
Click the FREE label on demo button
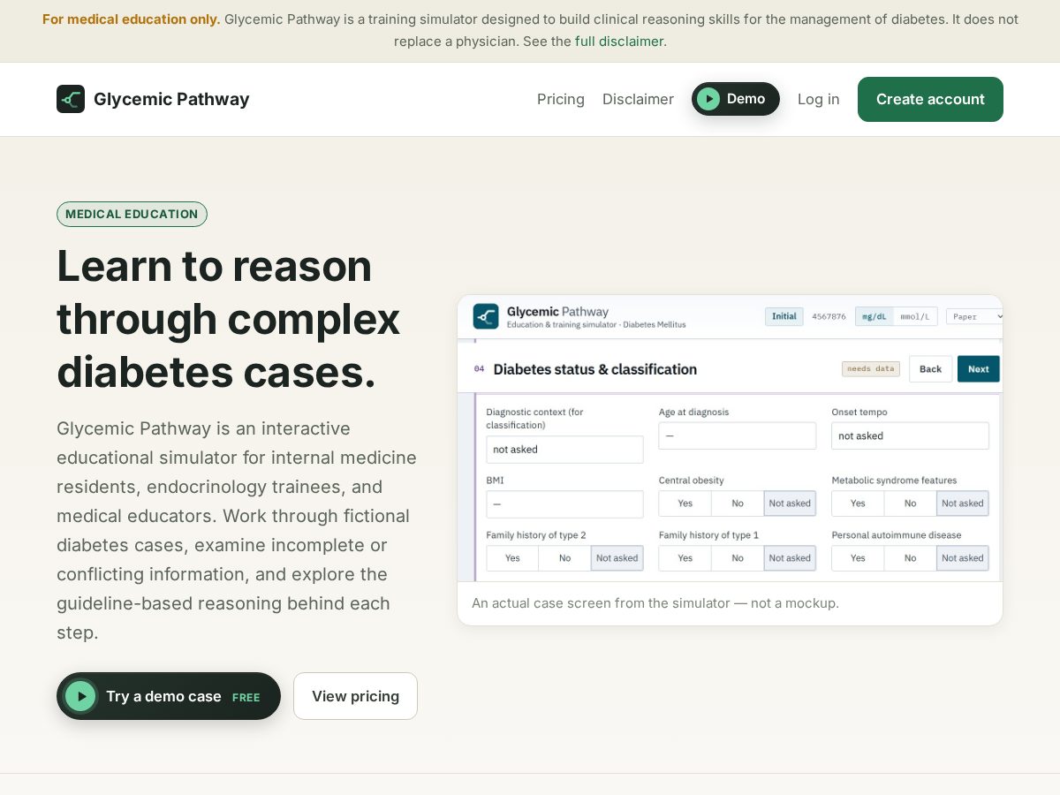tap(246, 698)
